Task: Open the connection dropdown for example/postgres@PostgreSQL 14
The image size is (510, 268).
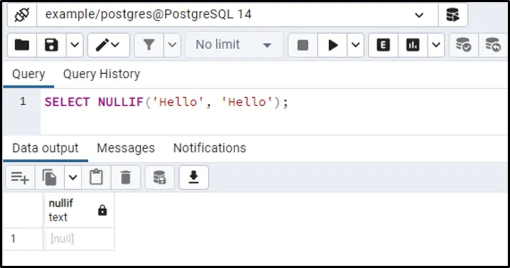Action: pos(419,15)
